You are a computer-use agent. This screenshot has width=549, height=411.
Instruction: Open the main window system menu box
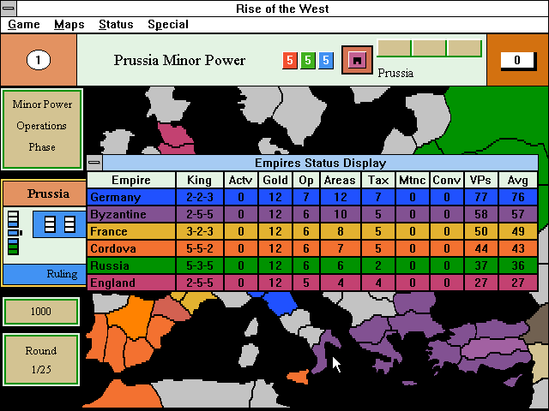tap(9, 9)
